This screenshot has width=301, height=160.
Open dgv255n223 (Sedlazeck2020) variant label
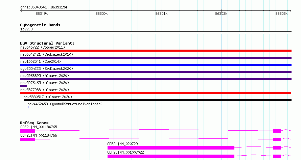(47, 69)
